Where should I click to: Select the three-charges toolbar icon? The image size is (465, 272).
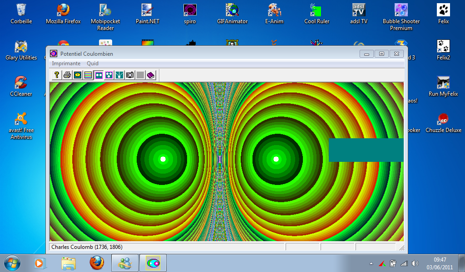click(109, 75)
